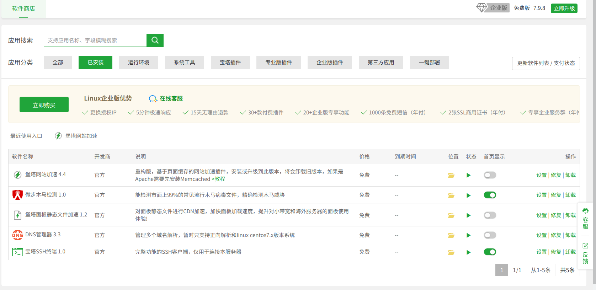Click the 宝塔SSH终端 terminal icon
596x290 pixels.
pos(17,252)
